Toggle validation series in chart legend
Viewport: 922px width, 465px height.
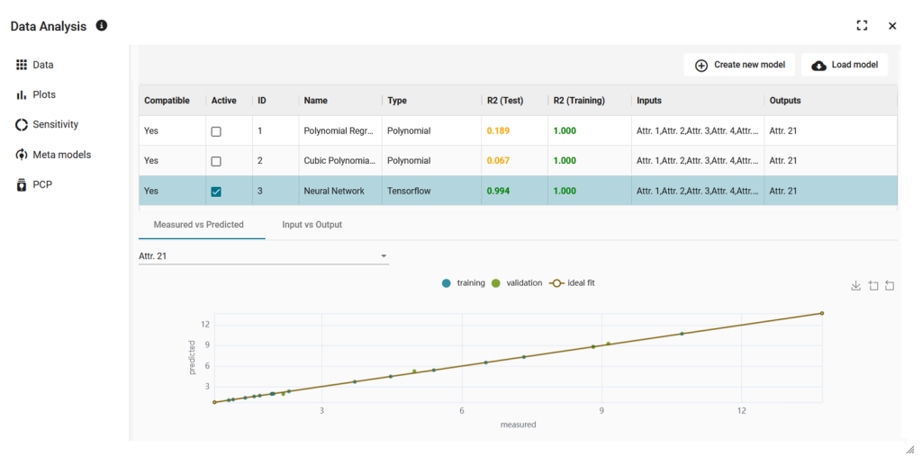(x=516, y=283)
